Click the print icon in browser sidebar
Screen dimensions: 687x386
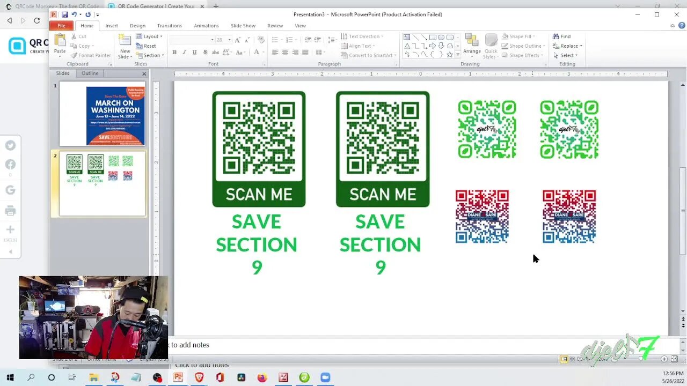click(x=10, y=211)
